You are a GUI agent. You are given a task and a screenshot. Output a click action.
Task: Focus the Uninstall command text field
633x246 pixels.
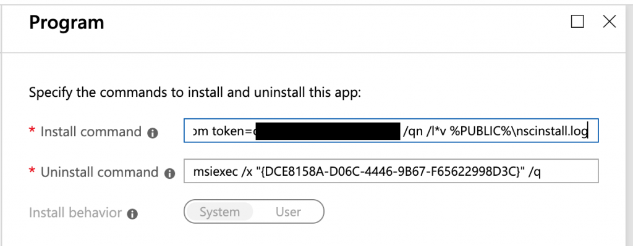(391, 171)
